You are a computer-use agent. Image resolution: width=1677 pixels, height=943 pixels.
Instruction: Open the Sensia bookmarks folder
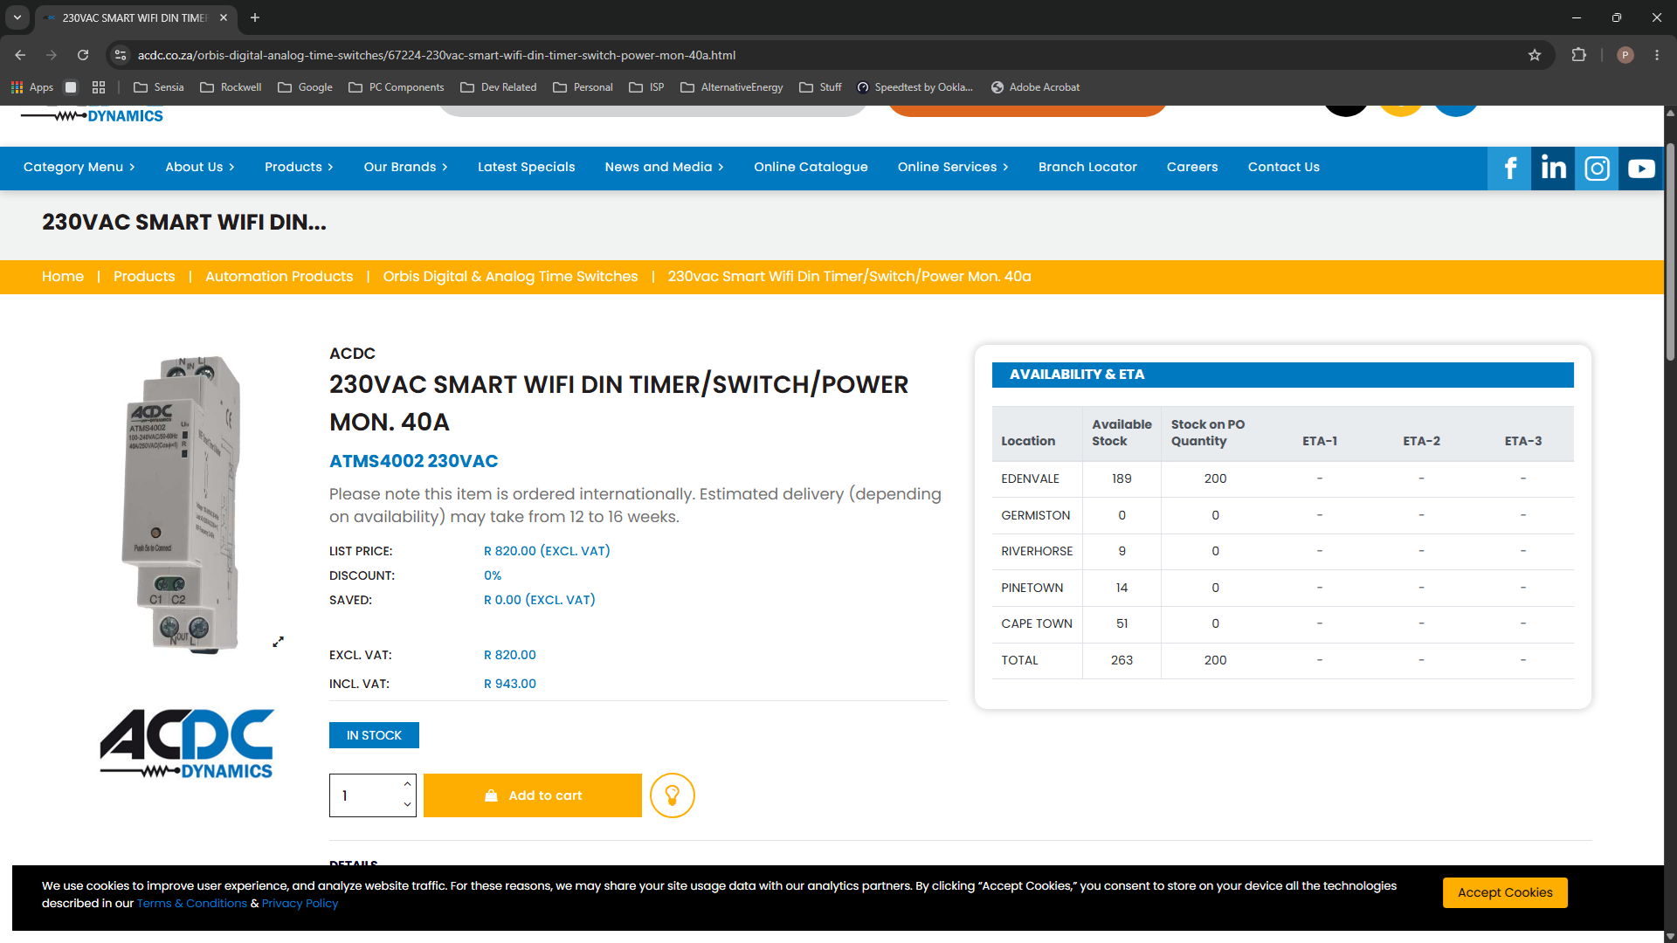159,87
